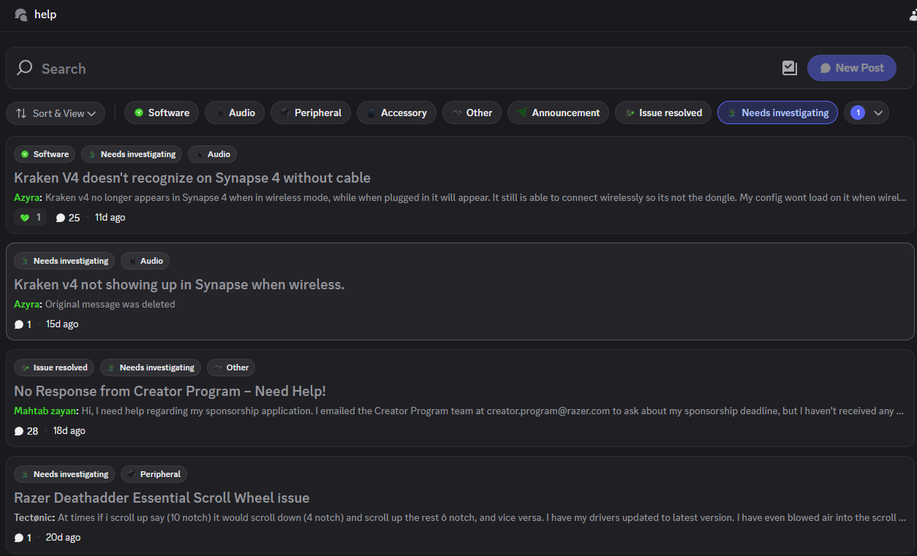Click comment bubble on the 15d ago post

coord(19,324)
